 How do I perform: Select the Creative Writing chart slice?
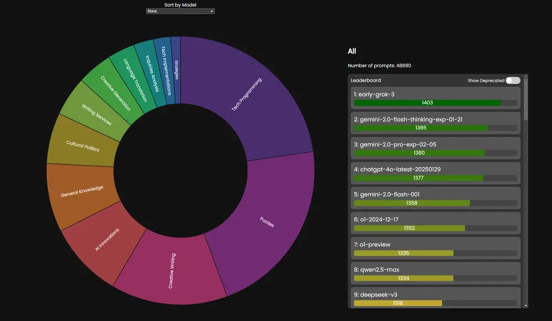coord(171,270)
